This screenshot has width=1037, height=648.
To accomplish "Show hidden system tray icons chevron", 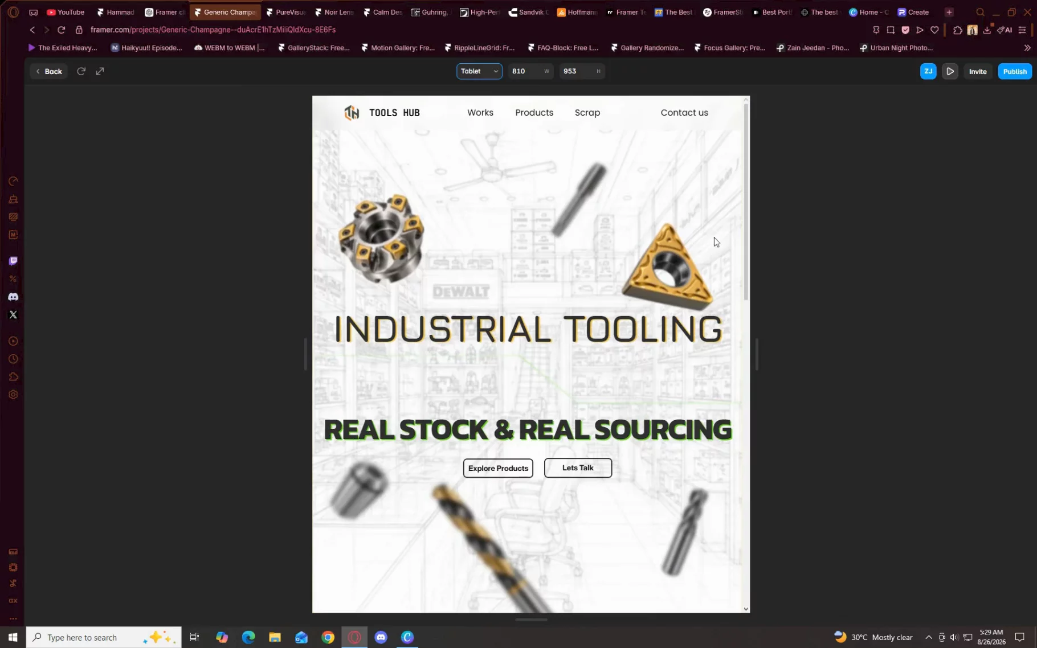I will 929,637.
